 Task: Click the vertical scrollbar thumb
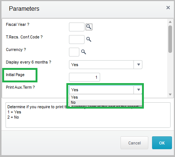click(x=170, y=39)
